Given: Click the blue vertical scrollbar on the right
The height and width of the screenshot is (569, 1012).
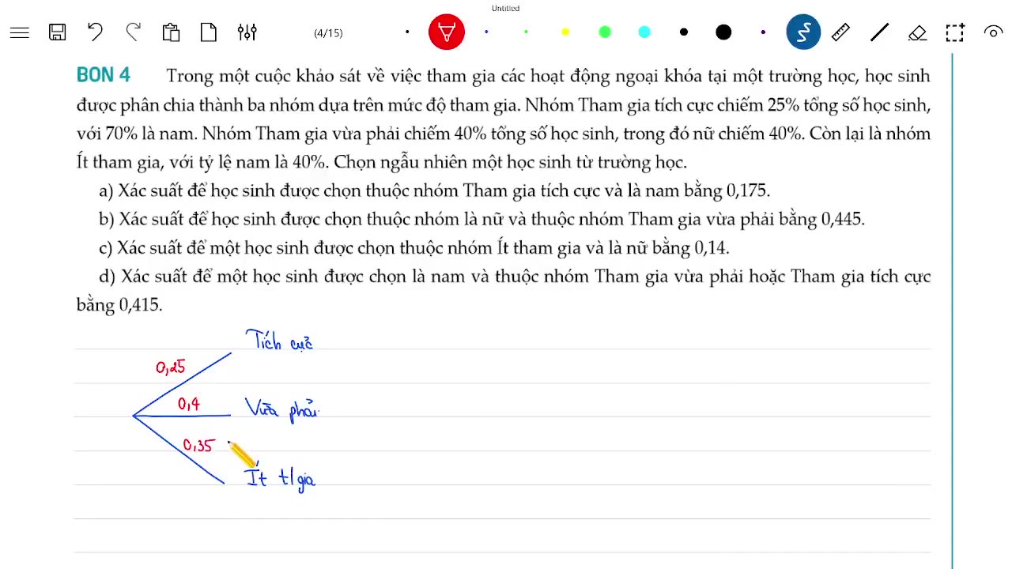Looking at the screenshot, I should pos(952,311).
